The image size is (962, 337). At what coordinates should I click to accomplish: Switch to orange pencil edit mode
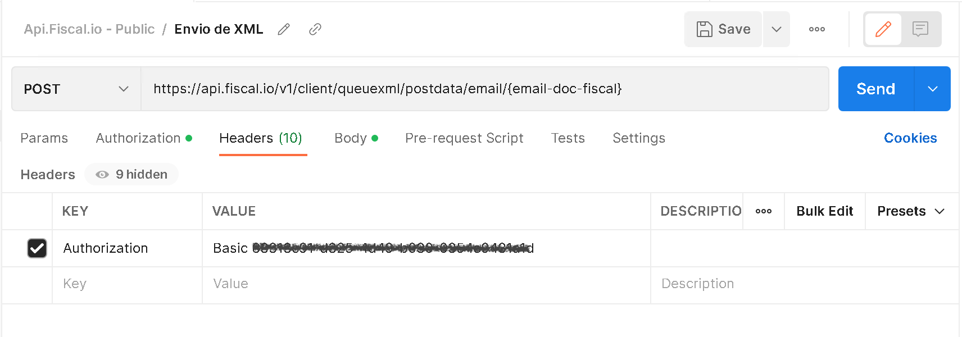(x=883, y=29)
